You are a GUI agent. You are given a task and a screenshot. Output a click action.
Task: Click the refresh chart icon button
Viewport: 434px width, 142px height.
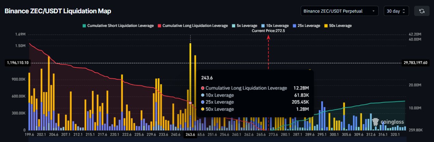[421, 11]
